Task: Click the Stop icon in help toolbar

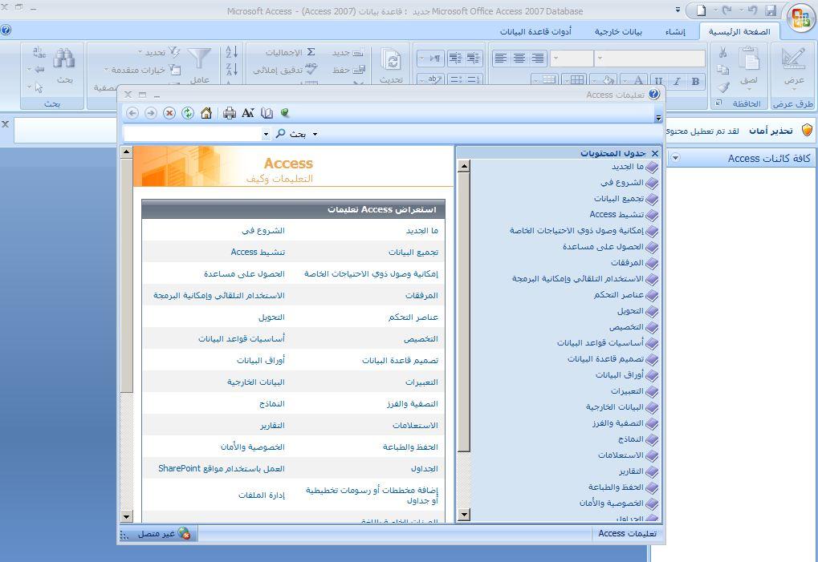Action: [x=169, y=113]
